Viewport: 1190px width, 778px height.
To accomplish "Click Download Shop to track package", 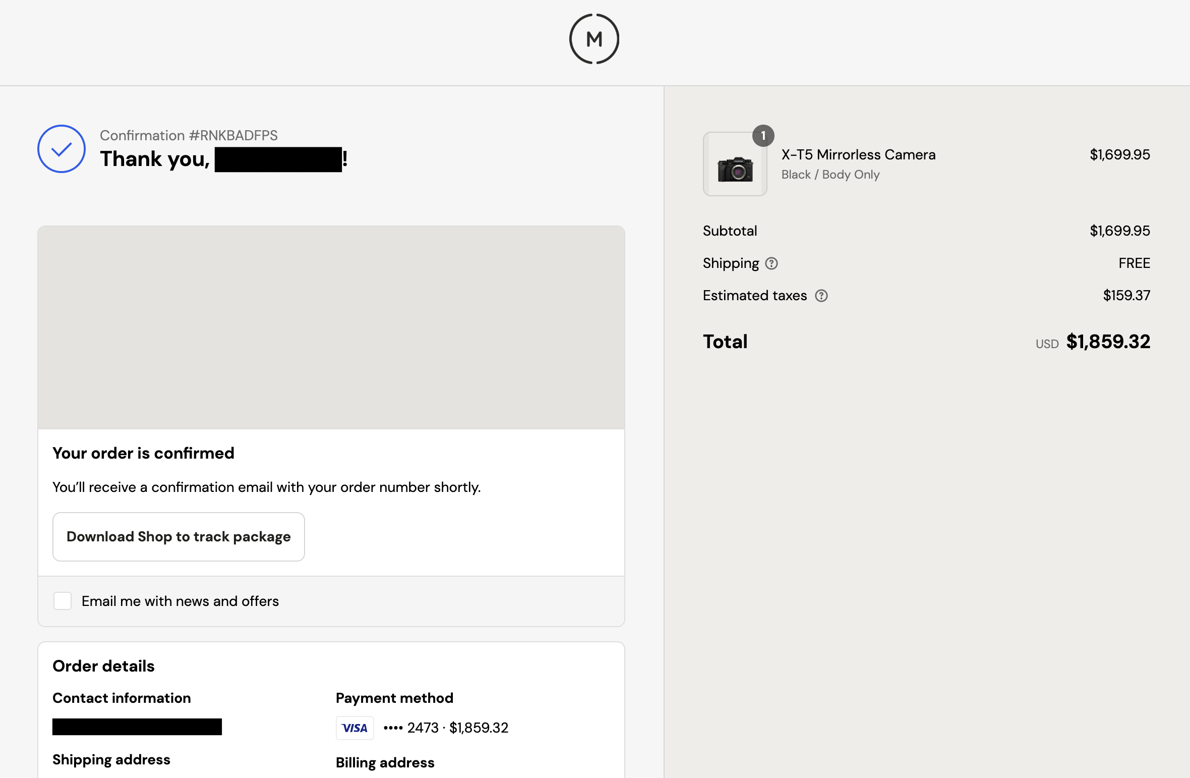I will 178,537.
